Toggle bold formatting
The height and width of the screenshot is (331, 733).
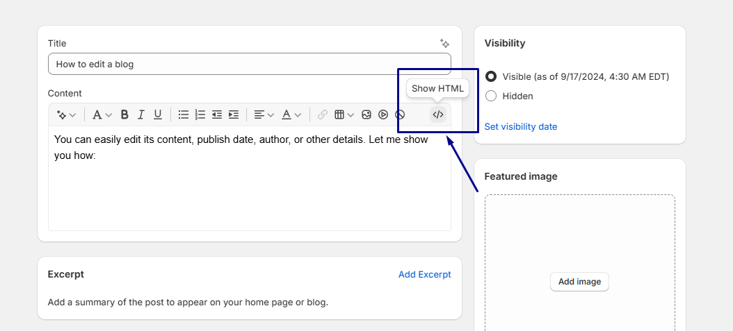coord(124,114)
